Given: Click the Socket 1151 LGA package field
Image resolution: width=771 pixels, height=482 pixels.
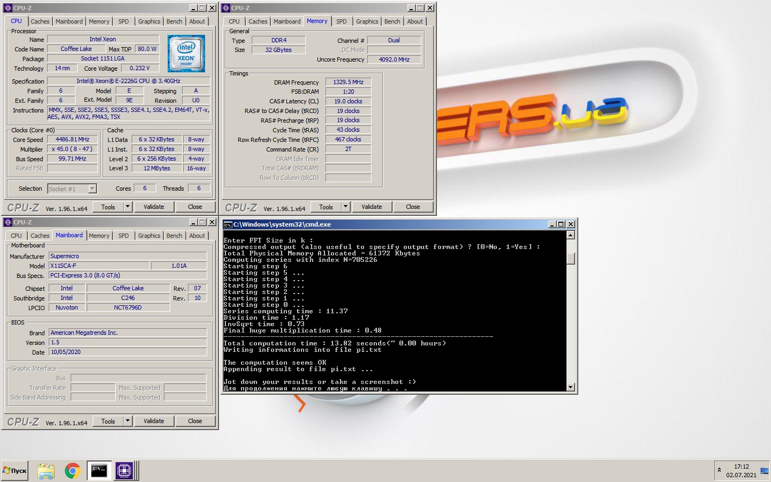Looking at the screenshot, I should [x=103, y=58].
